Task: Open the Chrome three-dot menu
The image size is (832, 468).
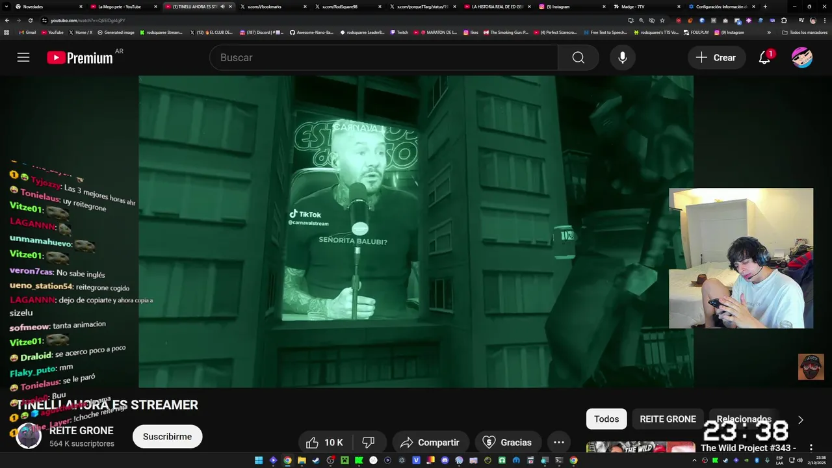Action: pyautogui.click(x=825, y=20)
